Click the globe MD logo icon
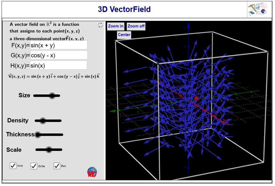Image resolution: width=275 pixels, height=186 pixels. click(x=92, y=172)
